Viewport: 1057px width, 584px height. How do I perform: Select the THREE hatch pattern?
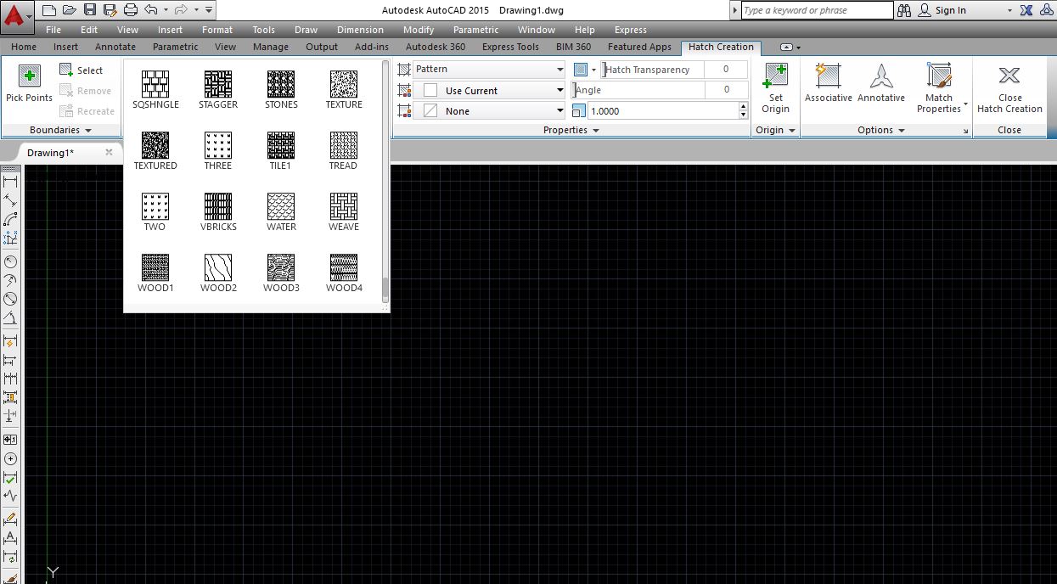[x=218, y=150]
